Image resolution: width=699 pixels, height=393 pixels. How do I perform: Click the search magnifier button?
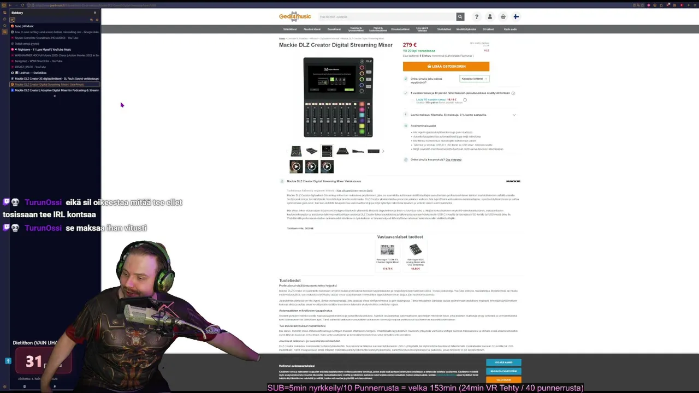coord(460,17)
